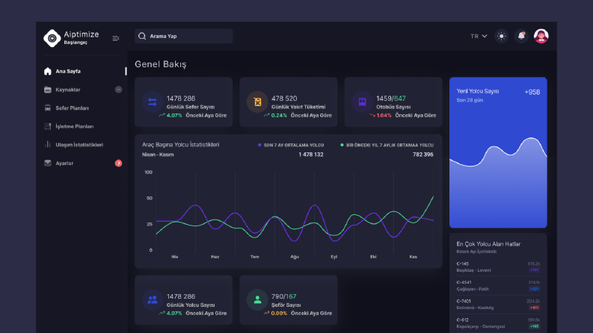Click the red badge on Ayarlar
593x333 pixels.
pos(118,163)
